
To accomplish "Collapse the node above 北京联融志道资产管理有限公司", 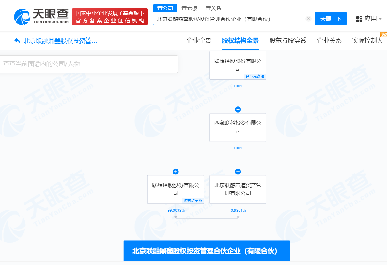I will click(238, 172).
